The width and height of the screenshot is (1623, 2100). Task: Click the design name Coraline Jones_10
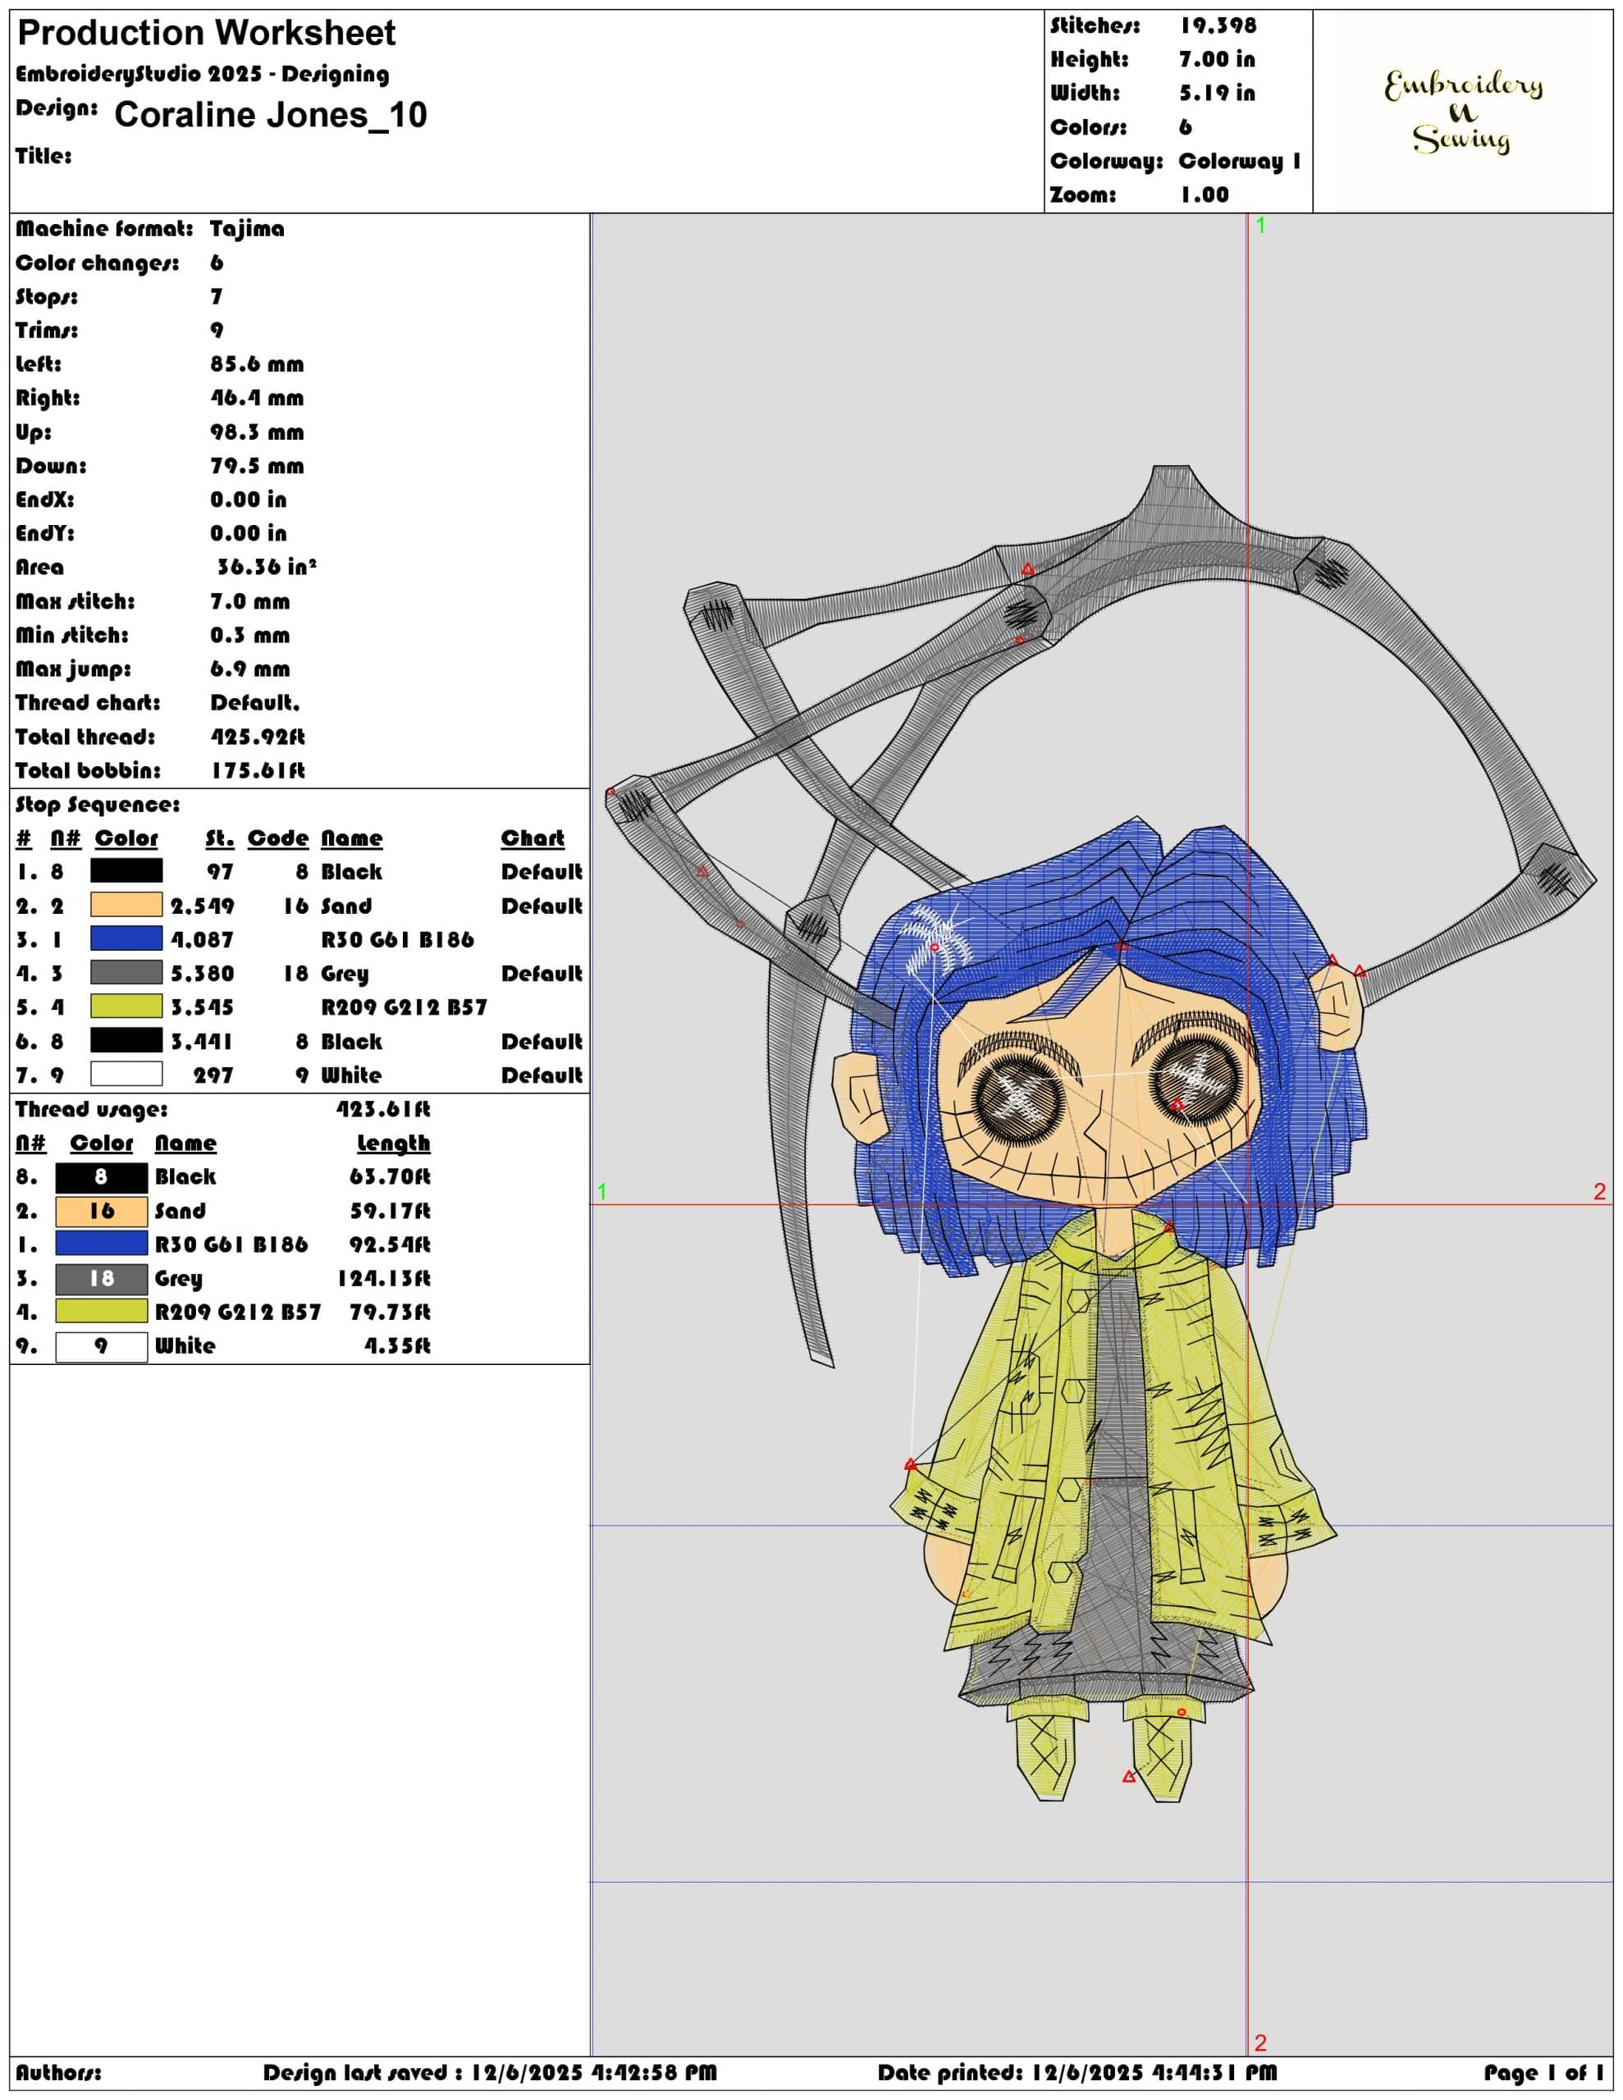coord(270,114)
